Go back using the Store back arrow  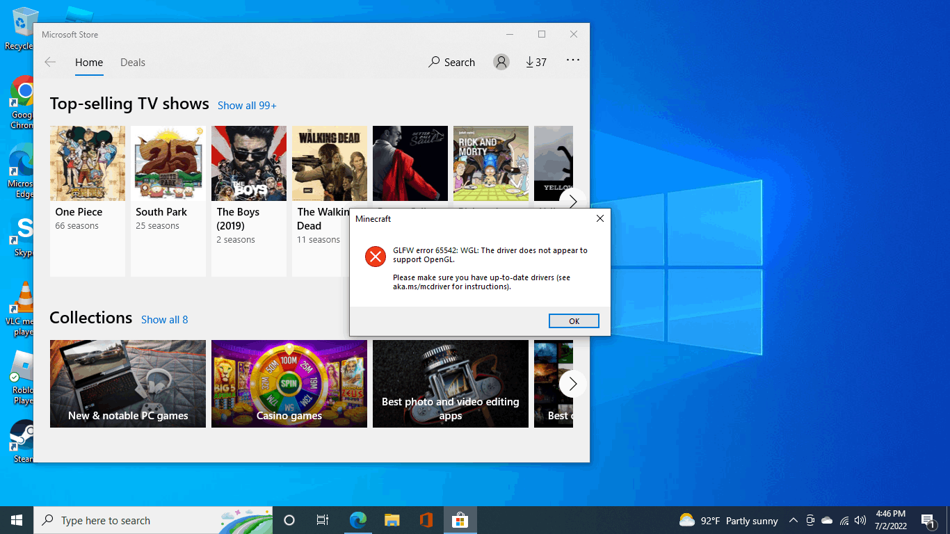(50, 62)
